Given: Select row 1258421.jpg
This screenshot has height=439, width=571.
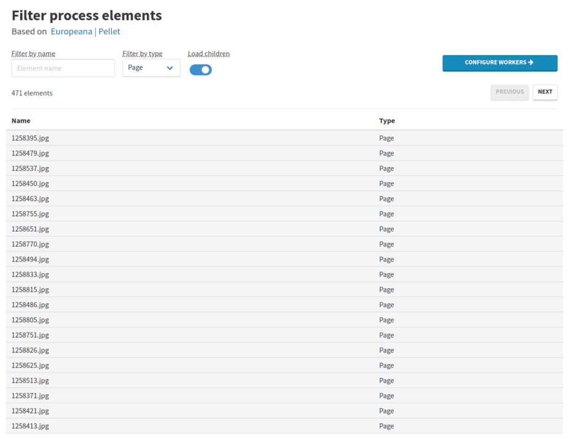Looking at the screenshot, I should 284,411.
